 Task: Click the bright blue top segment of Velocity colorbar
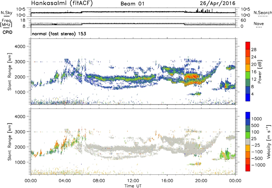(x=248, y=115)
